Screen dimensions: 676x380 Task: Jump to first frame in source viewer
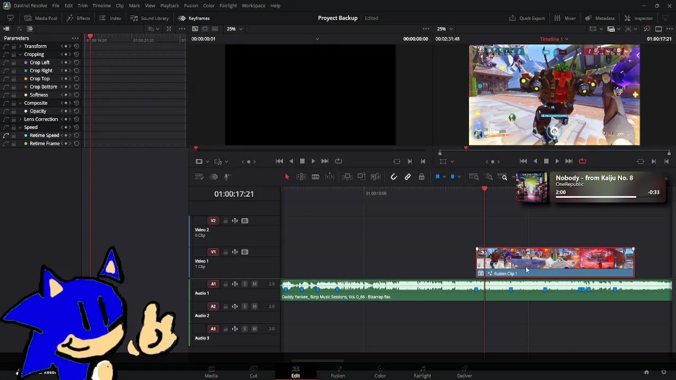pos(279,161)
